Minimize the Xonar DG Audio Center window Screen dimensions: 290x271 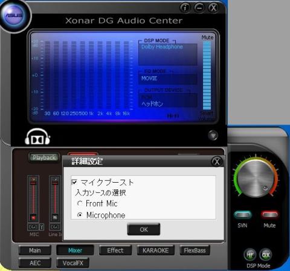[x=199, y=8]
